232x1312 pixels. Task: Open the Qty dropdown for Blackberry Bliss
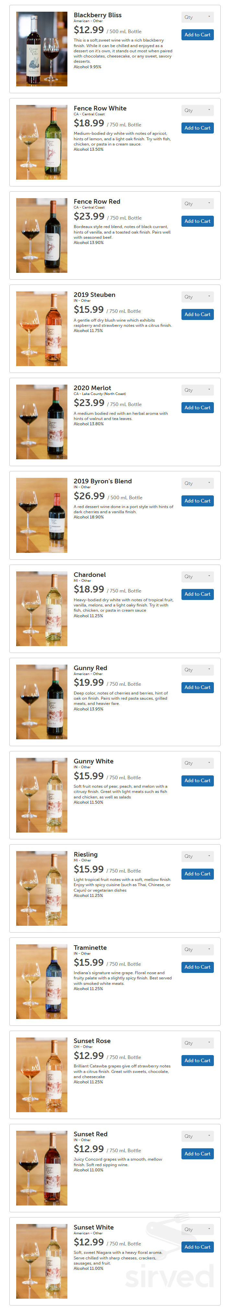[197, 17]
